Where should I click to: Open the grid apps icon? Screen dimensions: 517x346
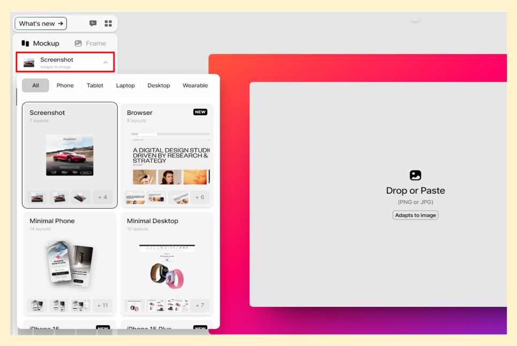(x=108, y=24)
